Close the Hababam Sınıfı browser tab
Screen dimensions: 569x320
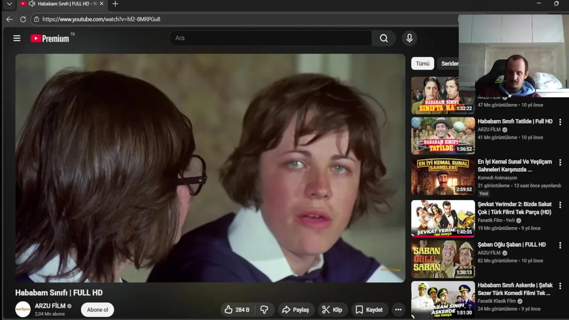tap(101, 4)
